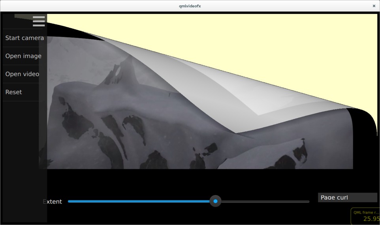The height and width of the screenshot is (225, 380).
Task: Click the Extent slider handle
Action: (215, 201)
